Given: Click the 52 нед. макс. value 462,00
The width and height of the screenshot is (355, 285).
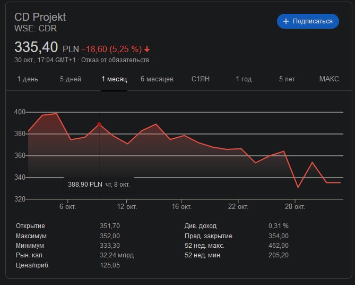Looking at the screenshot, I should [279, 246].
